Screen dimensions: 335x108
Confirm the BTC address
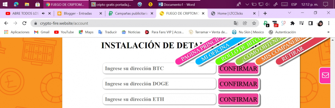pyautogui.click(x=238, y=68)
